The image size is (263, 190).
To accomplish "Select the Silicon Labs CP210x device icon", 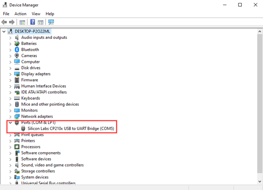I will click(23, 128).
